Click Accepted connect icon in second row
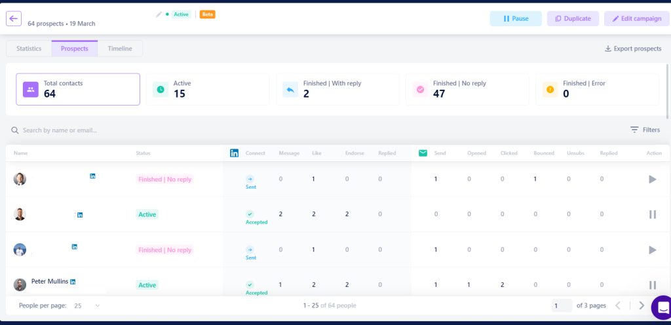The height and width of the screenshot is (325, 671). coord(250,214)
